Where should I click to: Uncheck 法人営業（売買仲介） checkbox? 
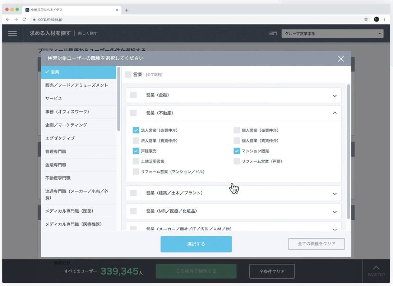(x=136, y=130)
